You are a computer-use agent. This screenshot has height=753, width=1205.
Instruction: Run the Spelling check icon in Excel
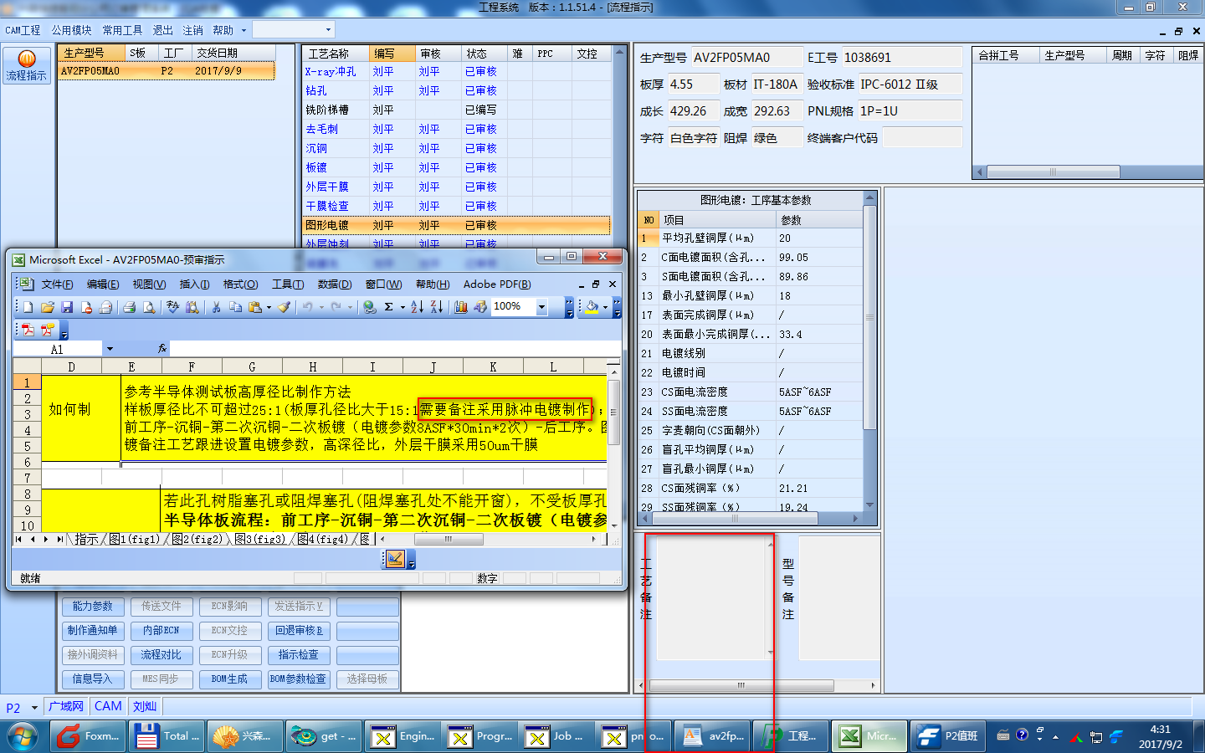tap(173, 307)
